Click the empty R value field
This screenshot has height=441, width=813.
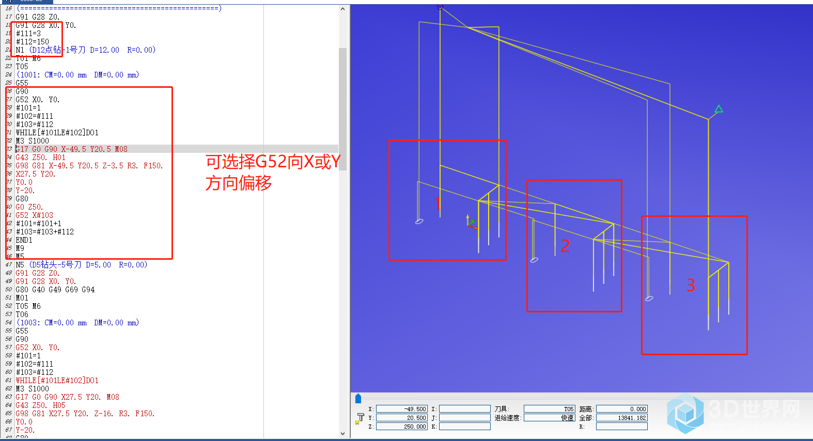click(x=622, y=427)
